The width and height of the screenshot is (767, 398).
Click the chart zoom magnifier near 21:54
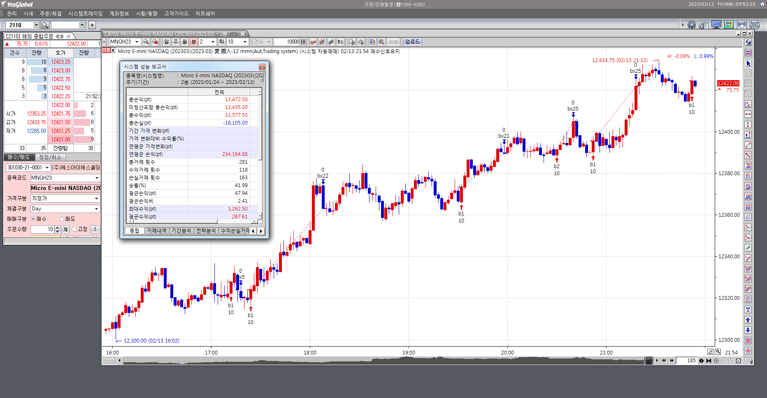point(718,352)
